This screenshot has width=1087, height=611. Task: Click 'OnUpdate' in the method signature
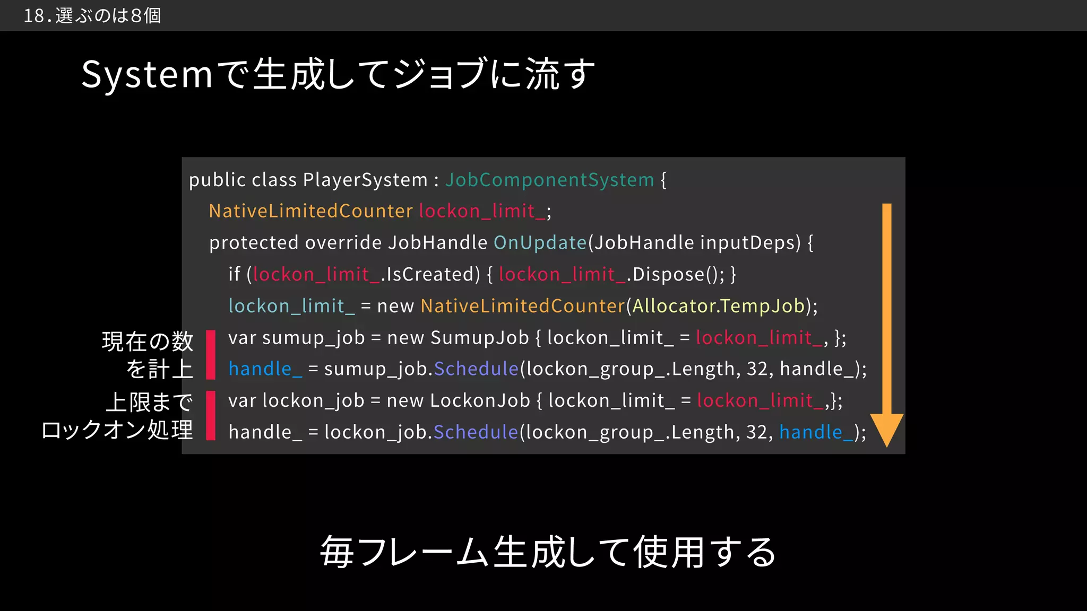[540, 242]
